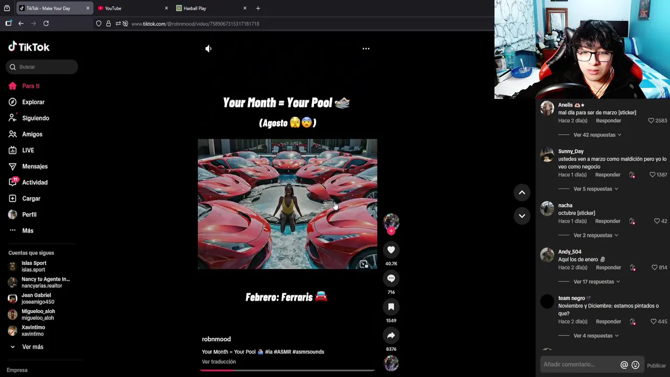Reply to team negro's comment
The height and width of the screenshot is (377, 670).
[x=608, y=321]
